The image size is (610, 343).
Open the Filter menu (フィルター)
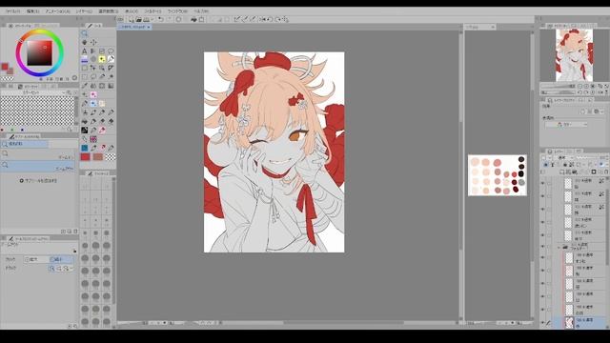point(152,11)
